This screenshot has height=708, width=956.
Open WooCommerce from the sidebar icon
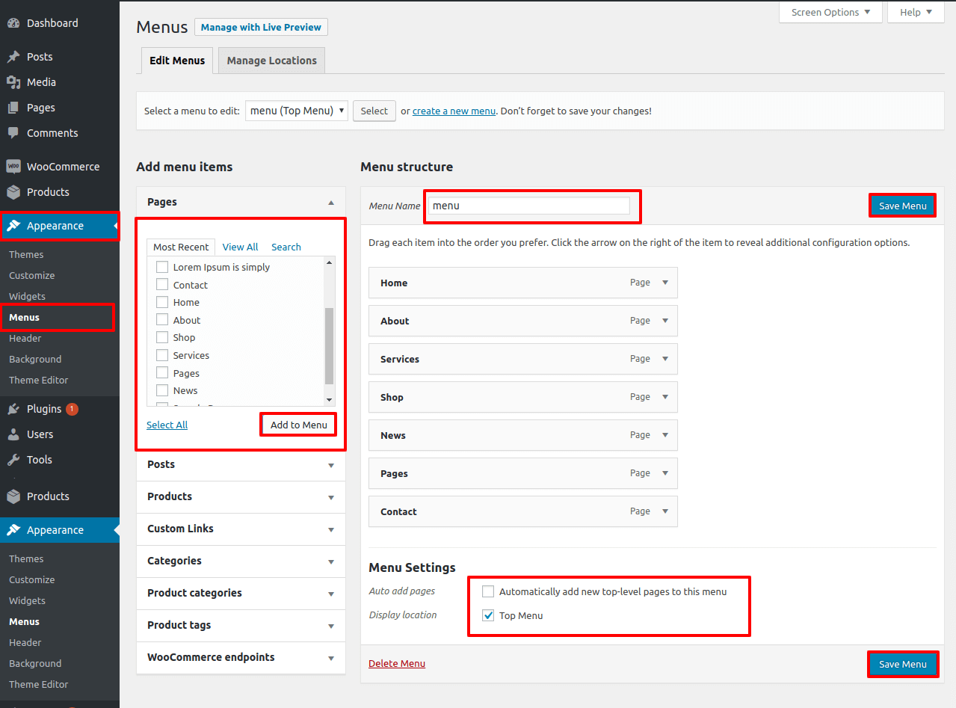point(14,166)
